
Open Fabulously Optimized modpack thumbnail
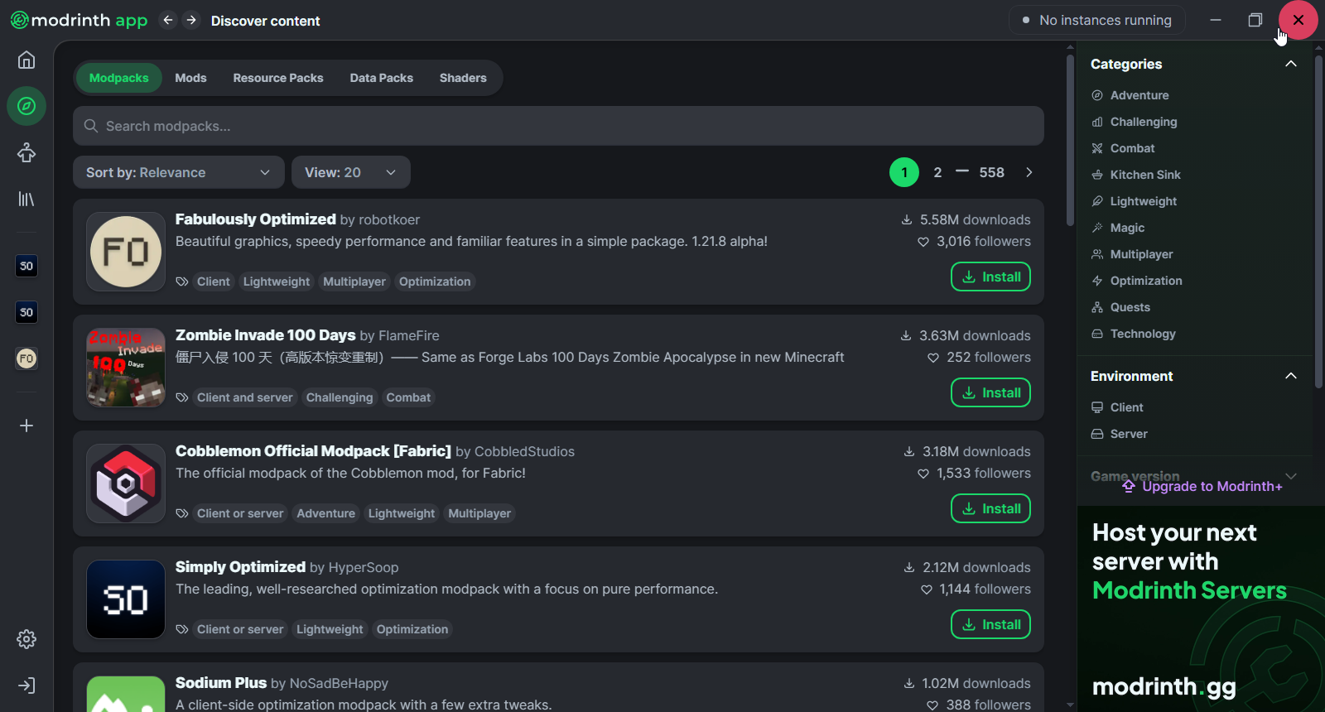pyautogui.click(x=126, y=252)
